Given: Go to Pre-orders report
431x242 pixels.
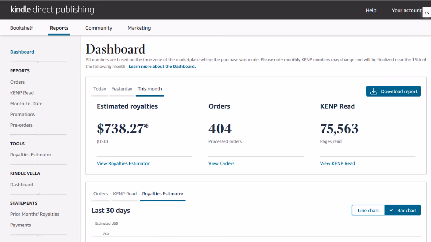Looking at the screenshot, I should (x=21, y=125).
